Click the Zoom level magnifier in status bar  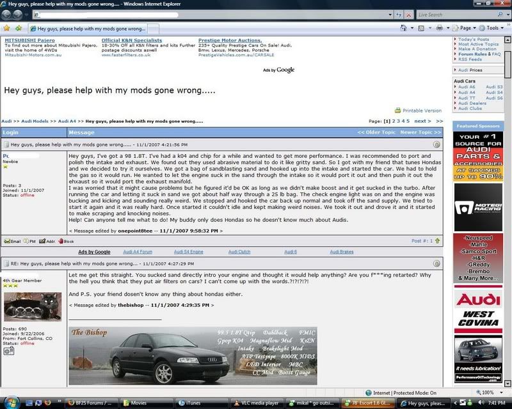pos(479,392)
